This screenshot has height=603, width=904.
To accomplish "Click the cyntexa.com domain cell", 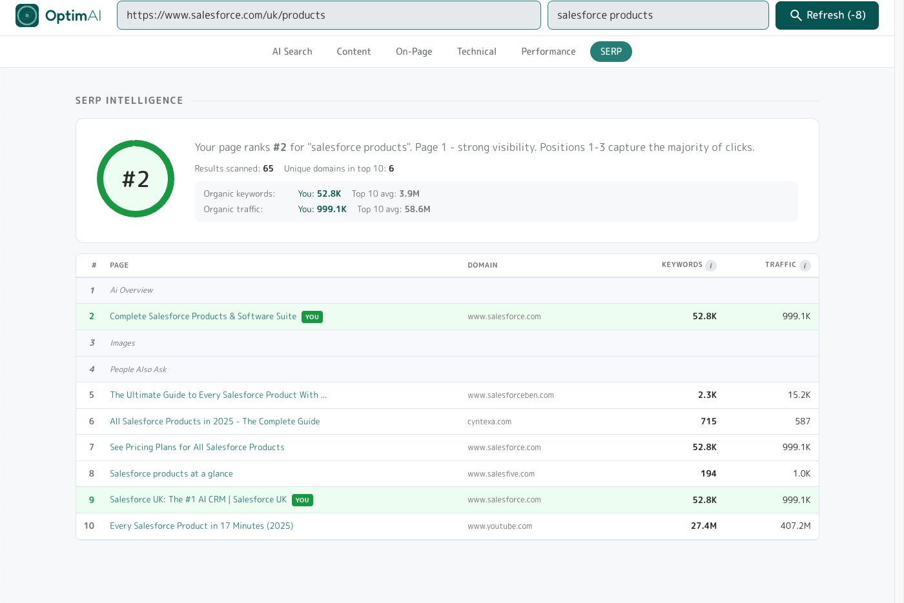I will pos(489,422).
